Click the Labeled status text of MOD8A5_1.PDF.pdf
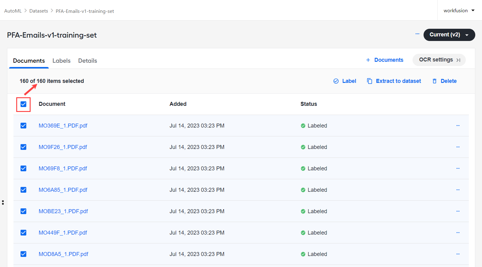 (x=317, y=254)
